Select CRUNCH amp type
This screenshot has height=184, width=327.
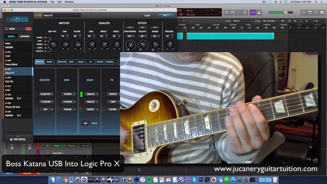(45, 44)
